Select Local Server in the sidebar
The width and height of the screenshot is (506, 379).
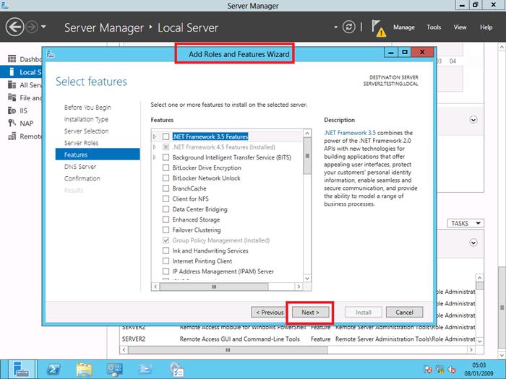21,72
